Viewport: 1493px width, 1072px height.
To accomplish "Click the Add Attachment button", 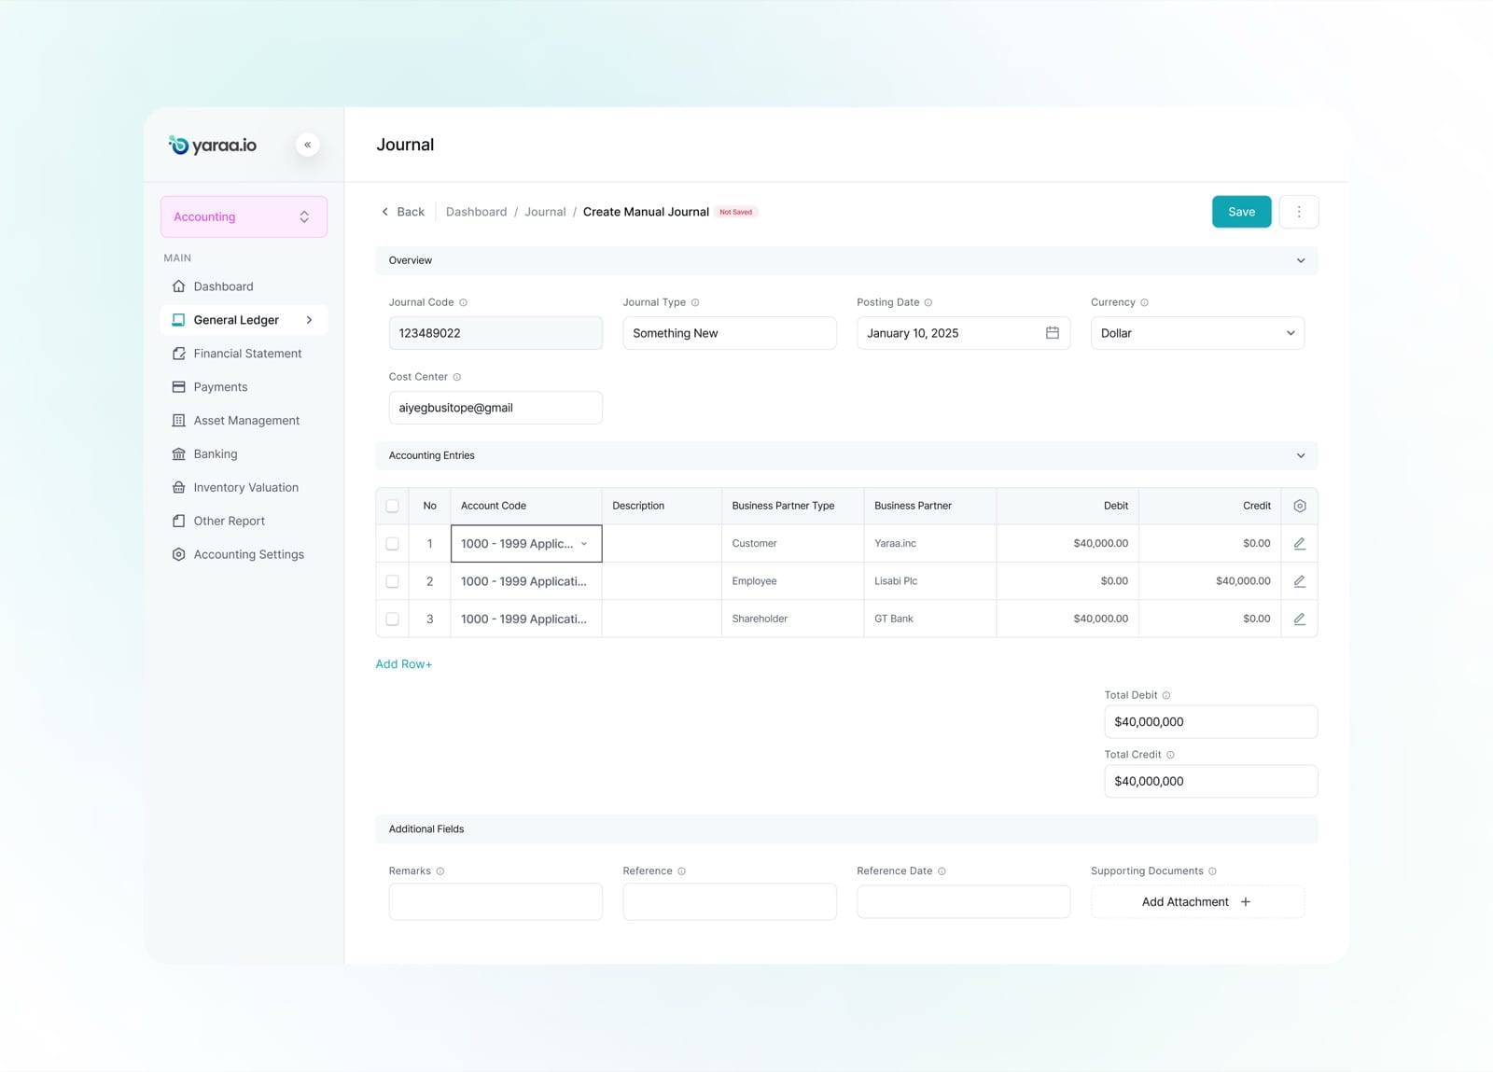I will 1197,901.
